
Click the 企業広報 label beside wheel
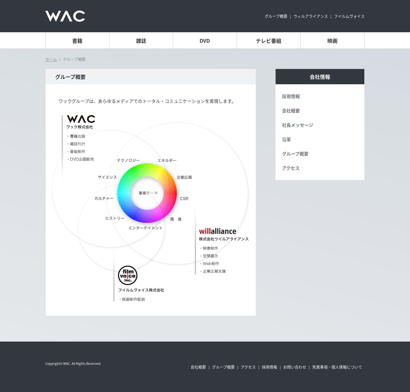184,177
